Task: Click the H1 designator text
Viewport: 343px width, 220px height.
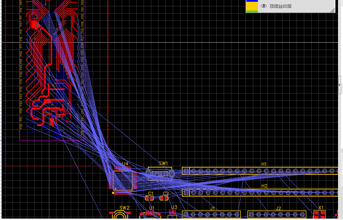Action: [264, 164]
